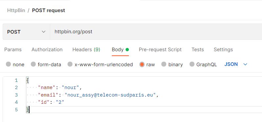262x122 pixels.
Task: Open the Authorization tab
Action: point(47,50)
